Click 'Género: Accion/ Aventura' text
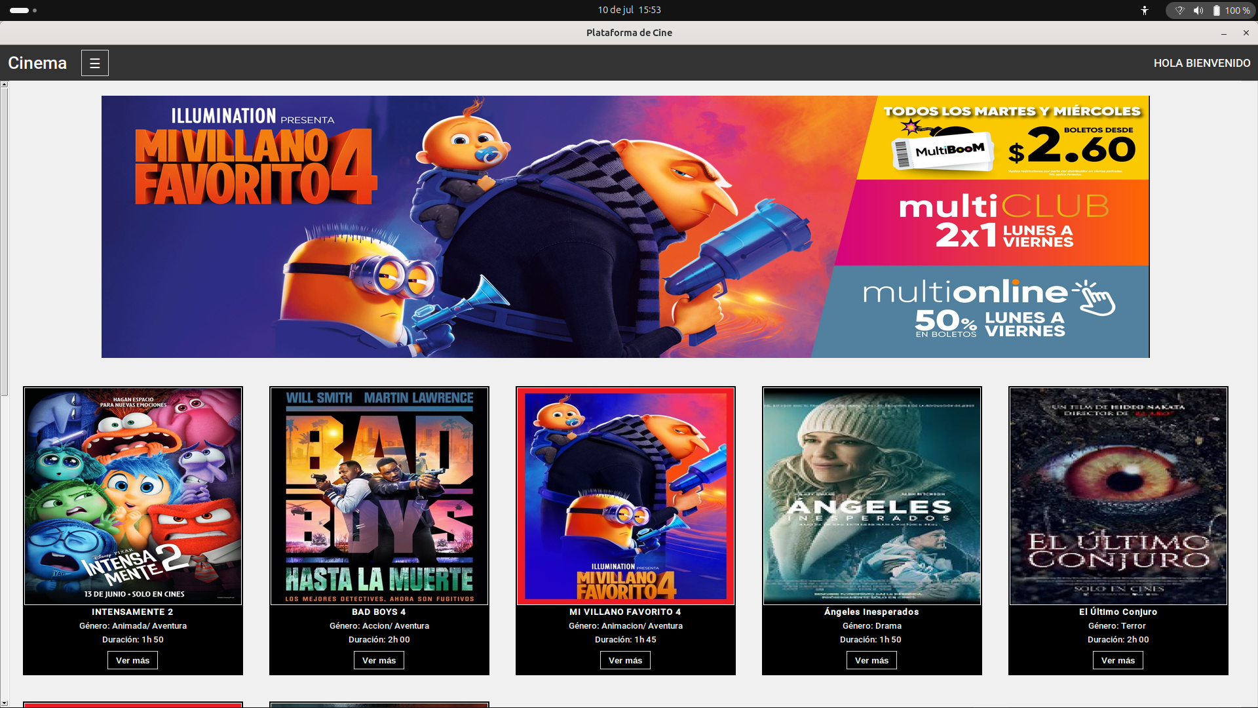Viewport: 1258px width, 708px height. (x=379, y=626)
